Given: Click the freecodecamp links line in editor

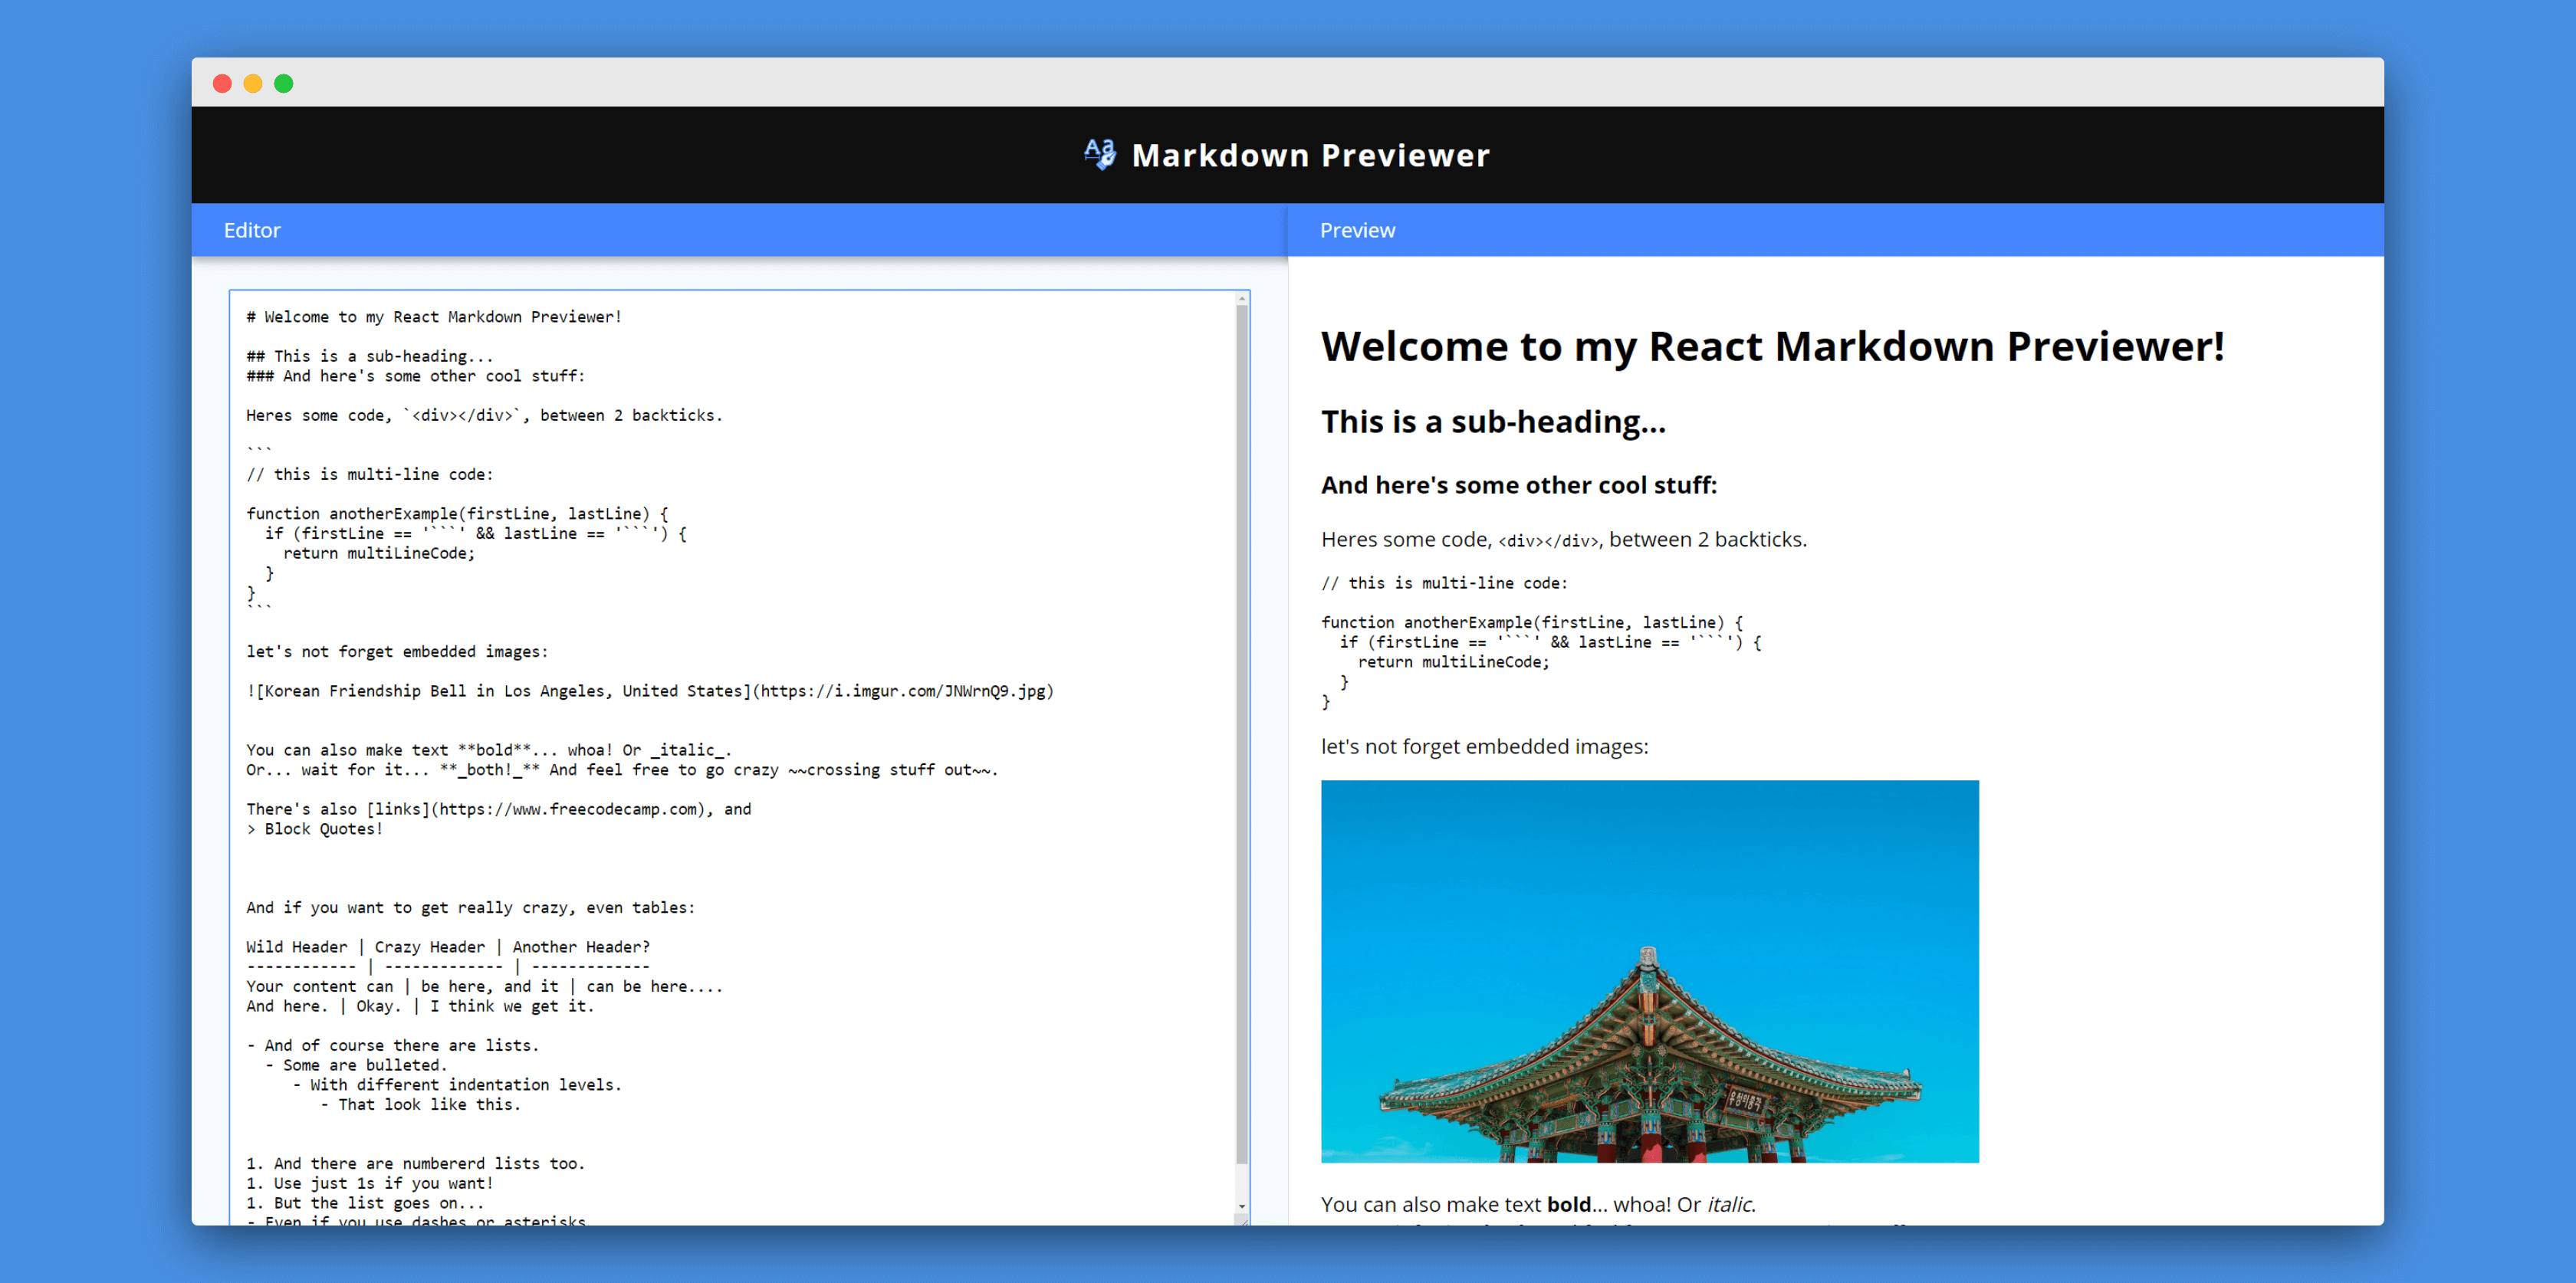Looking at the screenshot, I should pos(499,809).
